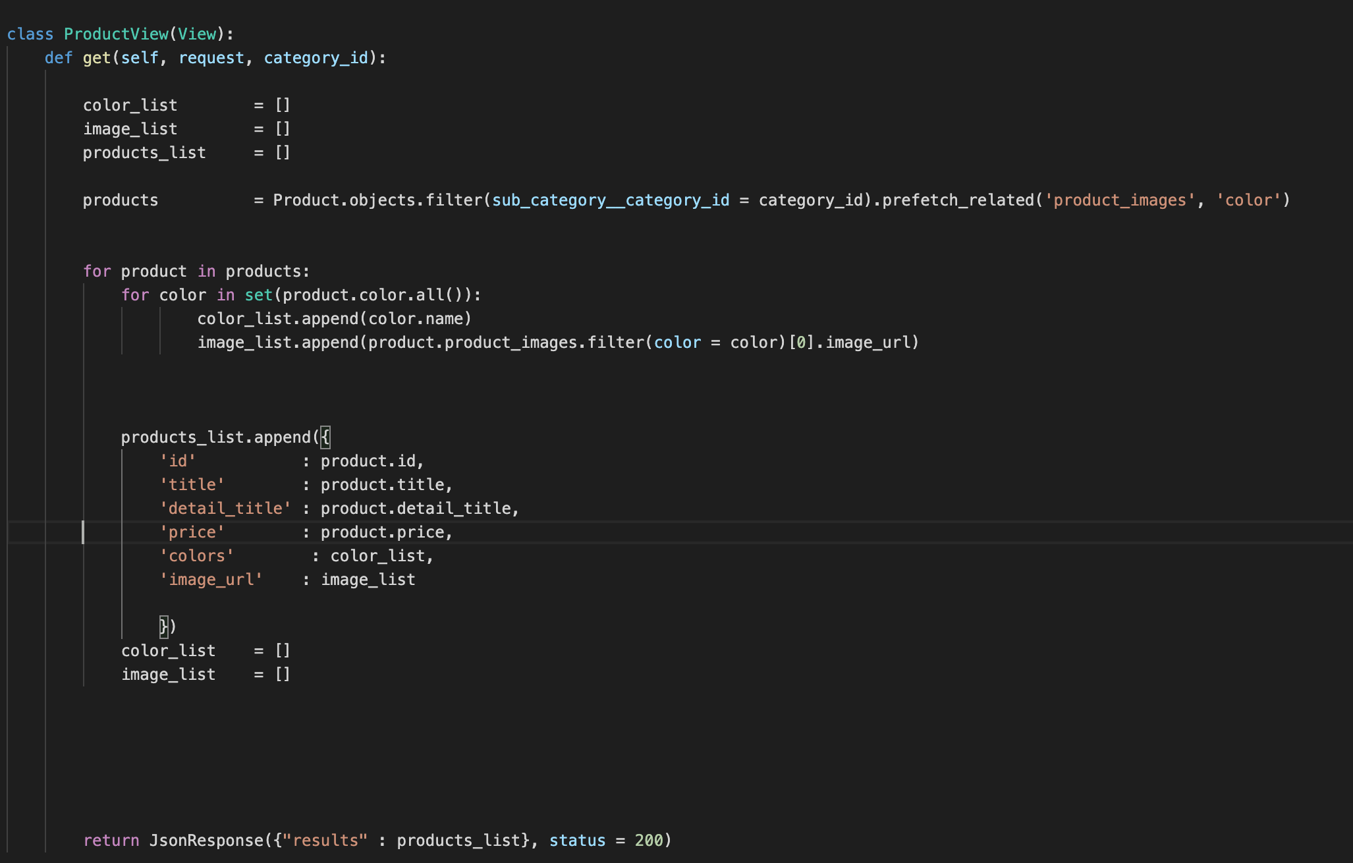Click the sub_category__category_id filter keyword
This screenshot has width=1353, height=863.
[611, 200]
